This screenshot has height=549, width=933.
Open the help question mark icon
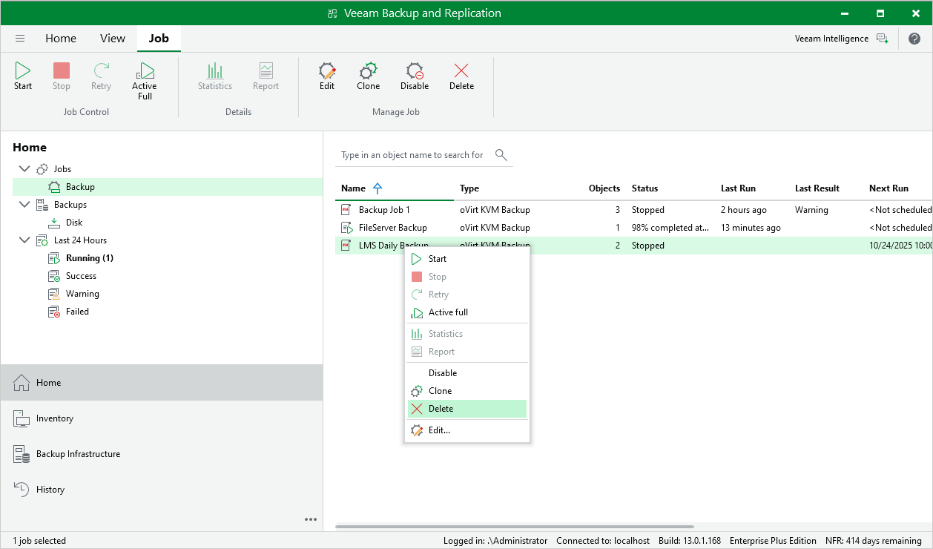pos(914,39)
